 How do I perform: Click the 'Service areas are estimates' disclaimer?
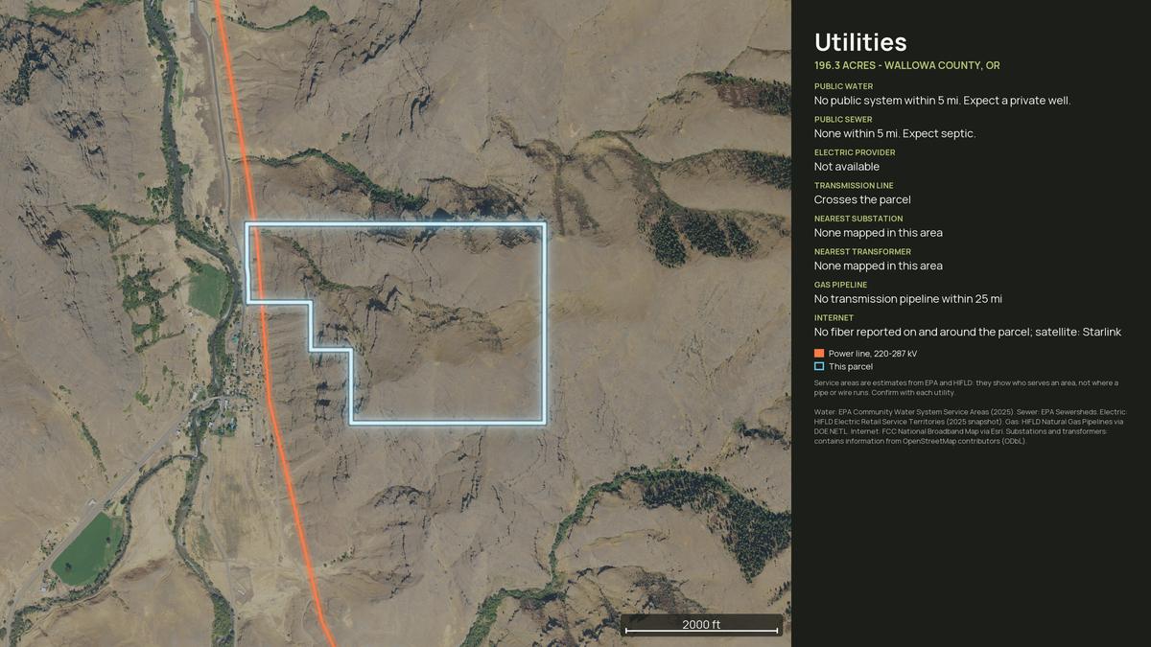(x=966, y=387)
